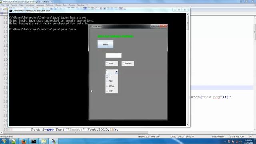Collapse the language combo box arrow
The width and height of the screenshot is (256, 144).
pos(116,72)
